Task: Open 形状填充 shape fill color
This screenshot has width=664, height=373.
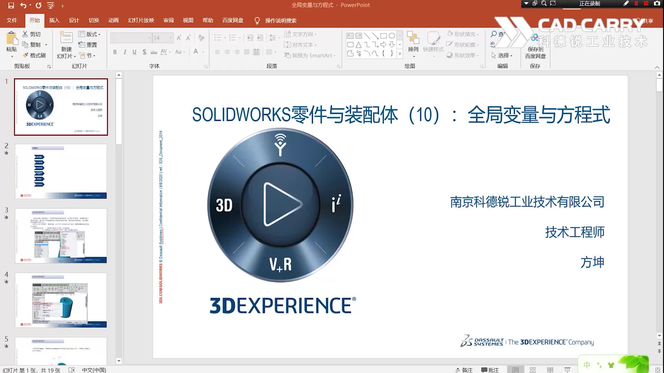Action: 463,34
